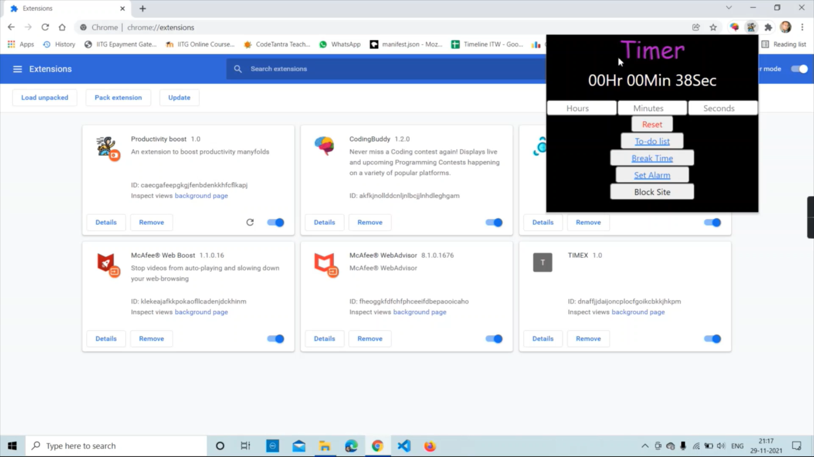
Task: Click the share icon in address bar
Action: (x=696, y=27)
